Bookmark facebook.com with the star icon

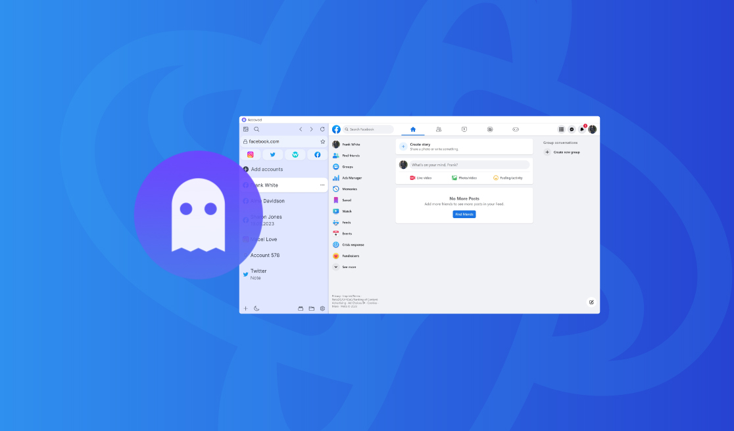click(x=322, y=141)
